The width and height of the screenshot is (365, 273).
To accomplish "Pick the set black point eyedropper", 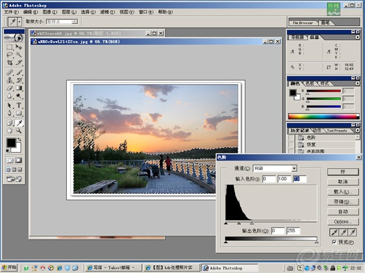I will click(x=334, y=232).
